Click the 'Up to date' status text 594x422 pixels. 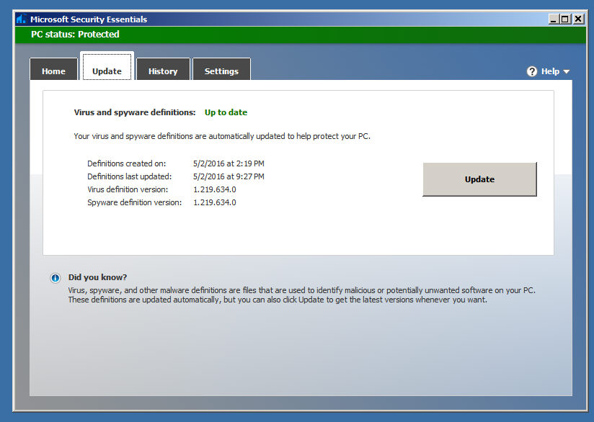226,112
